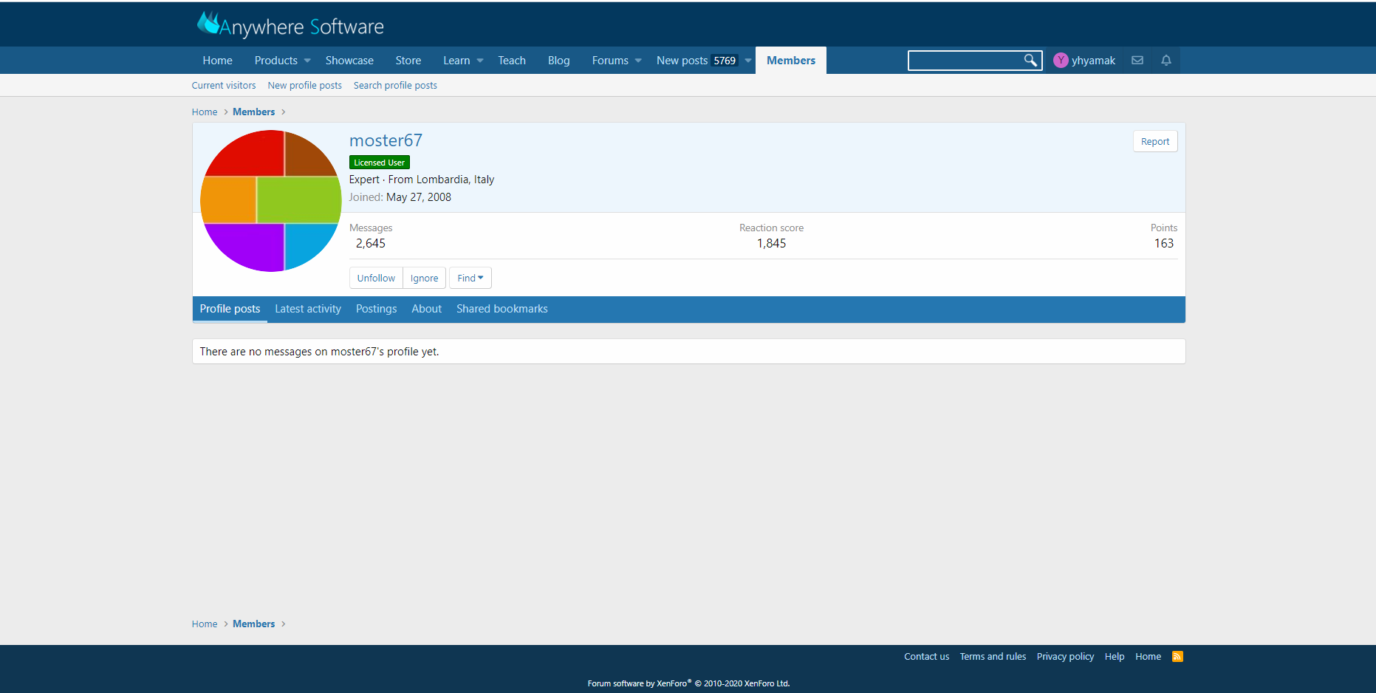Open the Find dropdown button
1376x693 pixels.
coord(470,278)
